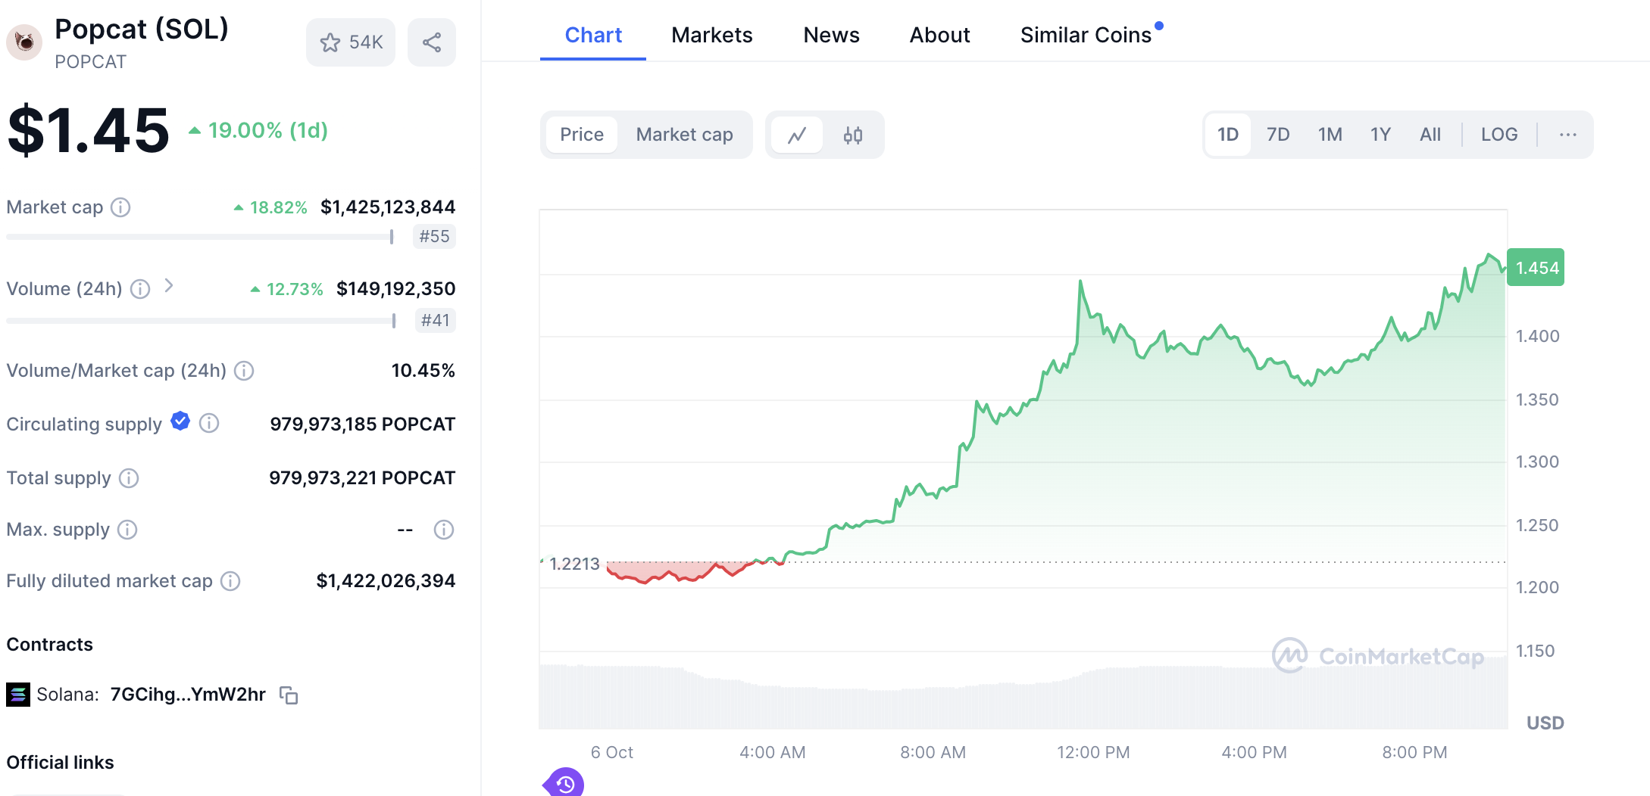The image size is (1650, 796).
Task: Select the 1D time range
Action: pos(1228,135)
